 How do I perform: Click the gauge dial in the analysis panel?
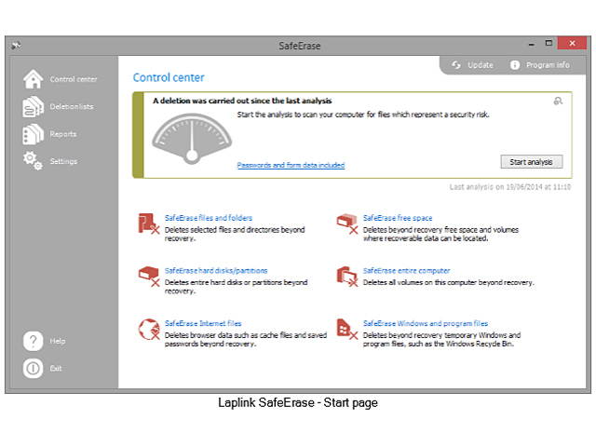192,139
